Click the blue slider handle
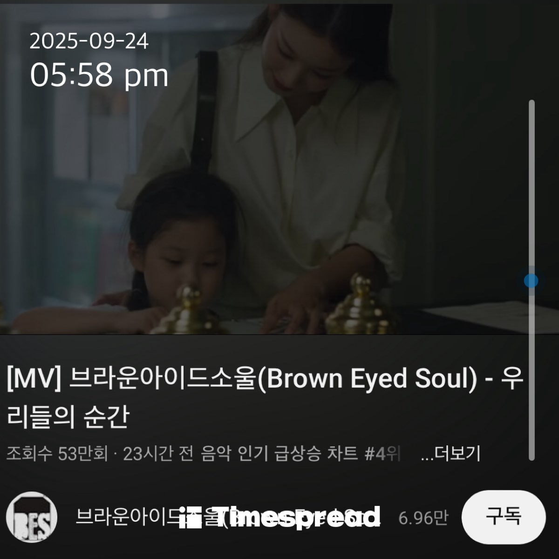 pyautogui.click(x=531, y=281)
